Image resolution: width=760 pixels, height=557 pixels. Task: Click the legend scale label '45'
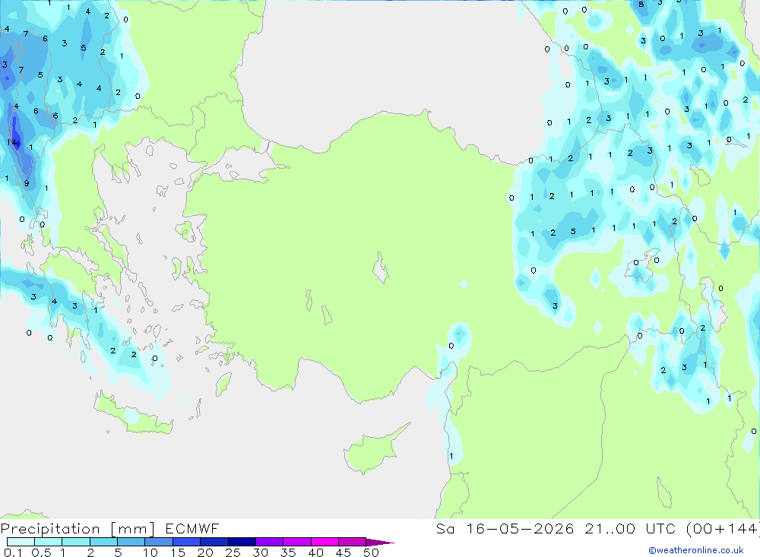pos(344,552)
